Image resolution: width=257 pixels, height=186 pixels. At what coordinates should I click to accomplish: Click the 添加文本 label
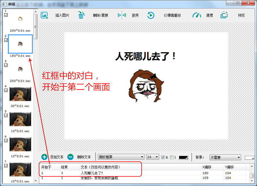click(57, 157)
